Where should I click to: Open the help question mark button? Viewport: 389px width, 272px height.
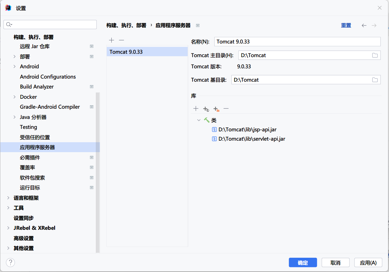[x=10, y=263]
